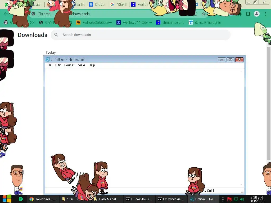This screenshot has height=203, width=271.
Task: Open the Chrome side panel
Action: click(248, 14)
